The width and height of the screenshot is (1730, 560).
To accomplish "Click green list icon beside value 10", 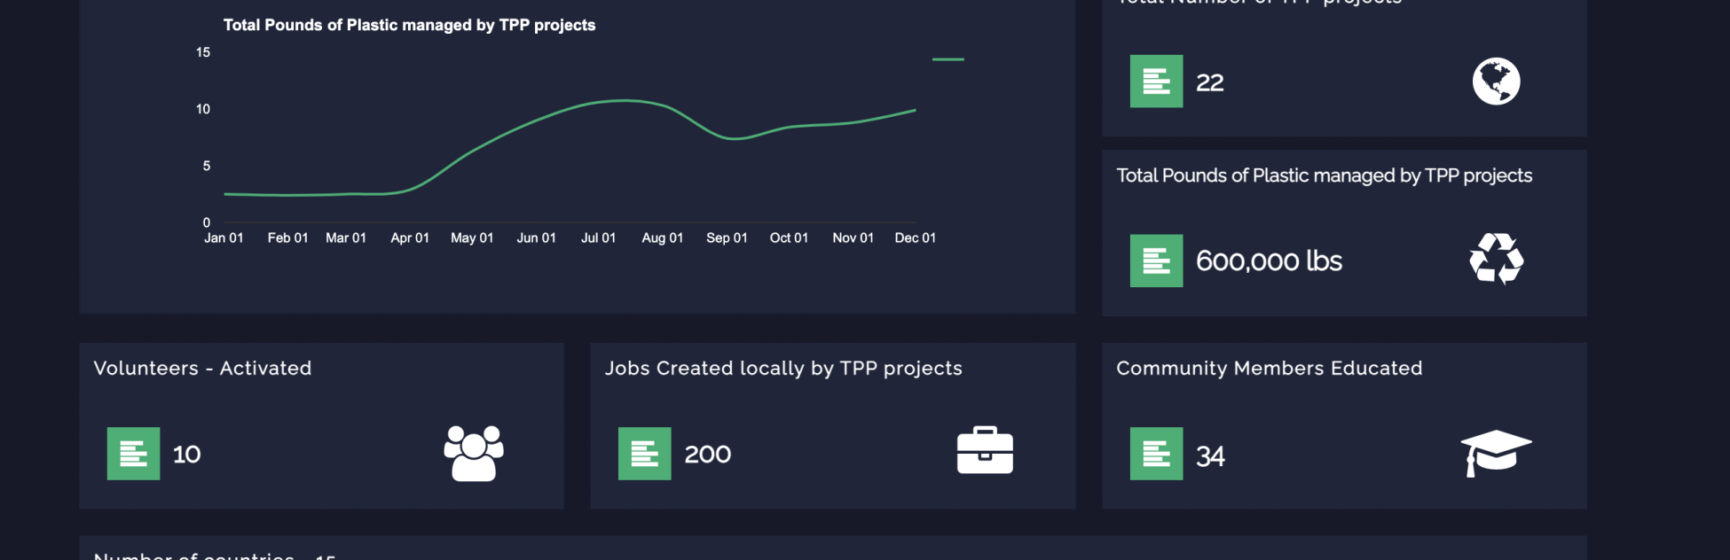I will (x=133, y=454).
